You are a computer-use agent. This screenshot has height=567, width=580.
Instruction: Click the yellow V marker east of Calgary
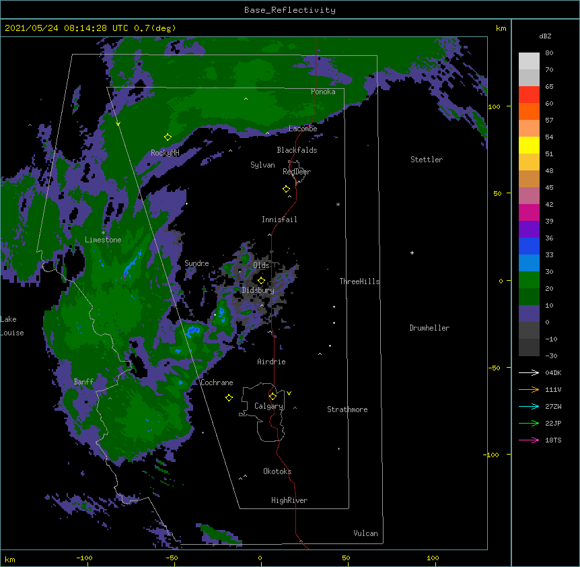289,393
